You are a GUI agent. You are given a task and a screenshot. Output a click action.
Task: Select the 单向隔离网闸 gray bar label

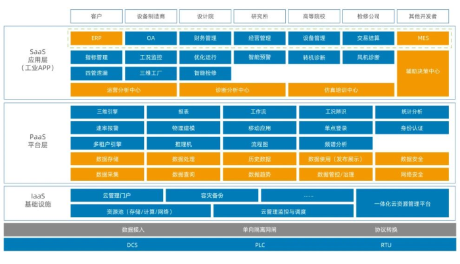pos(259,229)
